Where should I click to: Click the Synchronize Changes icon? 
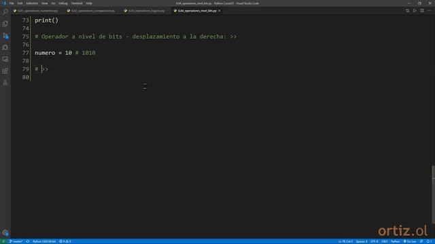(x=28, y=241)
